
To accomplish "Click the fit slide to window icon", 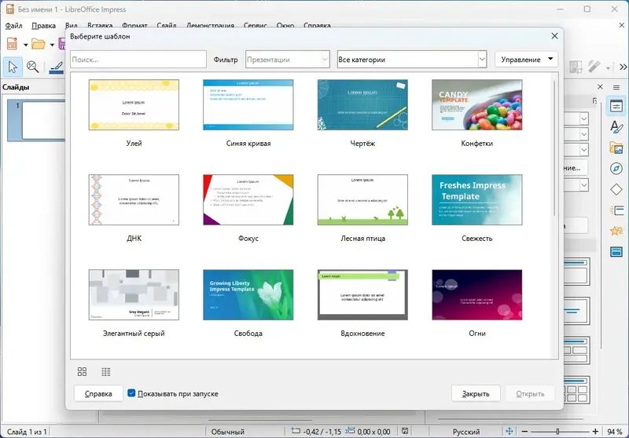I will coord(509,431).
